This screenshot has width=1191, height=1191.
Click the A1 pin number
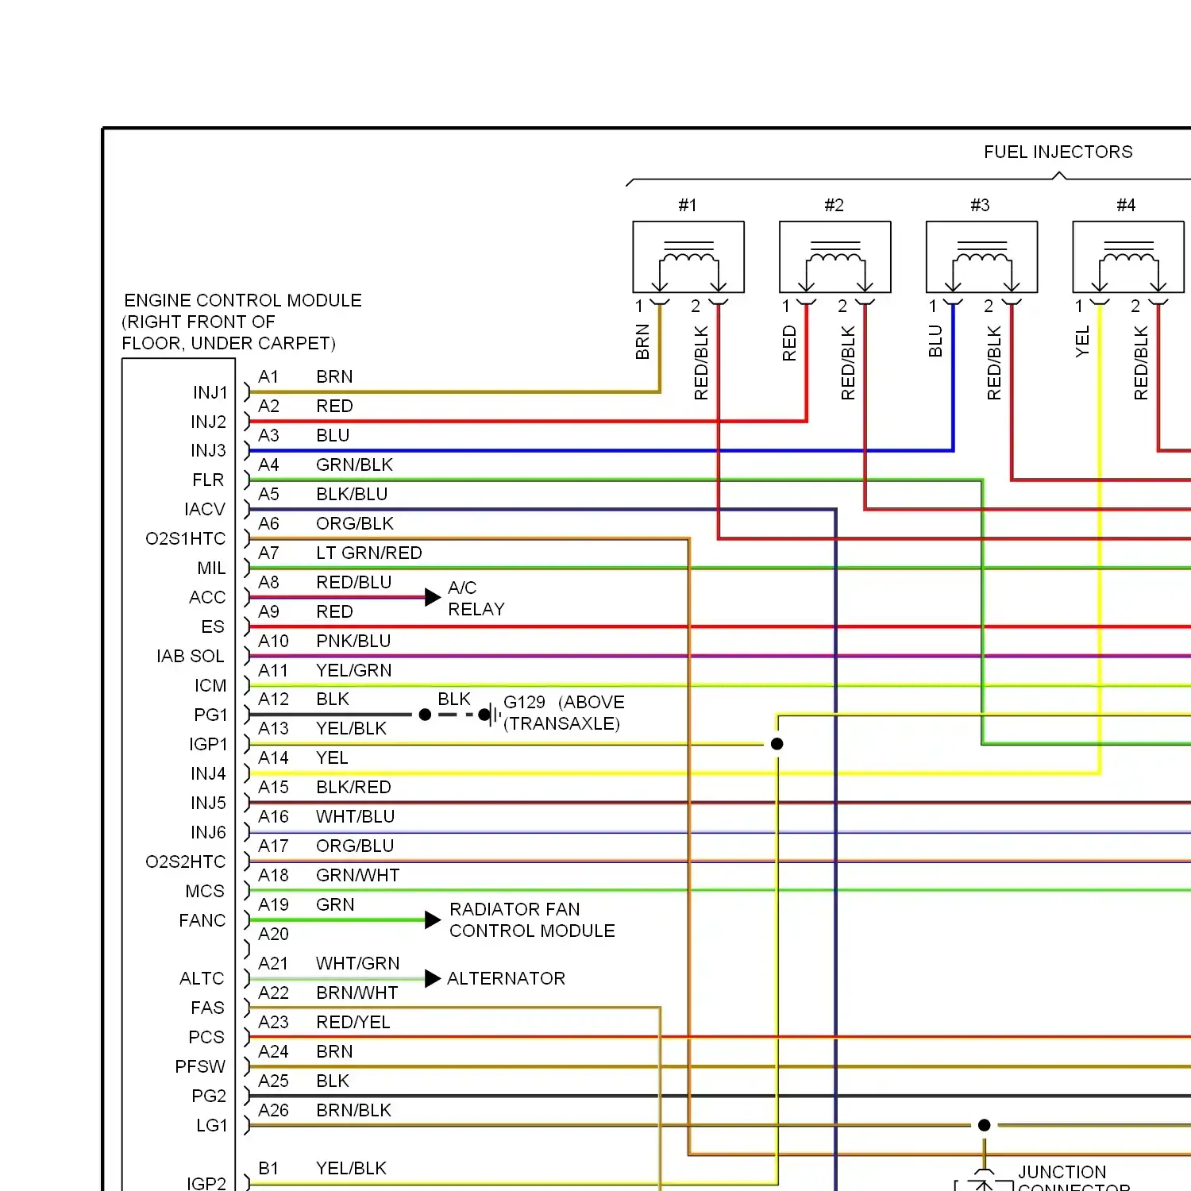tap(268, 376)
